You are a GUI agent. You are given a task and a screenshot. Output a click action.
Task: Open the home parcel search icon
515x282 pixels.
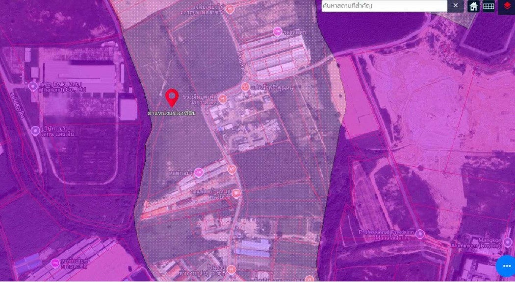click(x=473, y=6)
